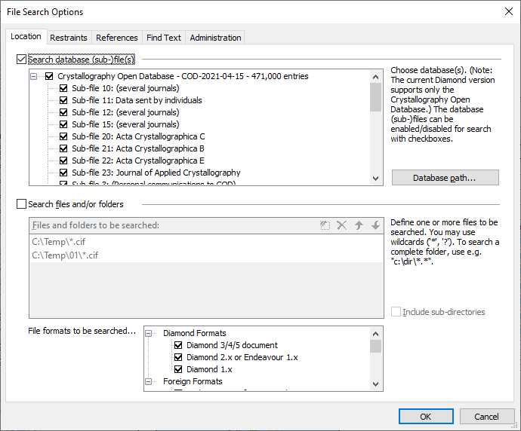Uncheck Sub-file 20: Acta Crystallographica C
521x431 pixels.
(64, 136)
